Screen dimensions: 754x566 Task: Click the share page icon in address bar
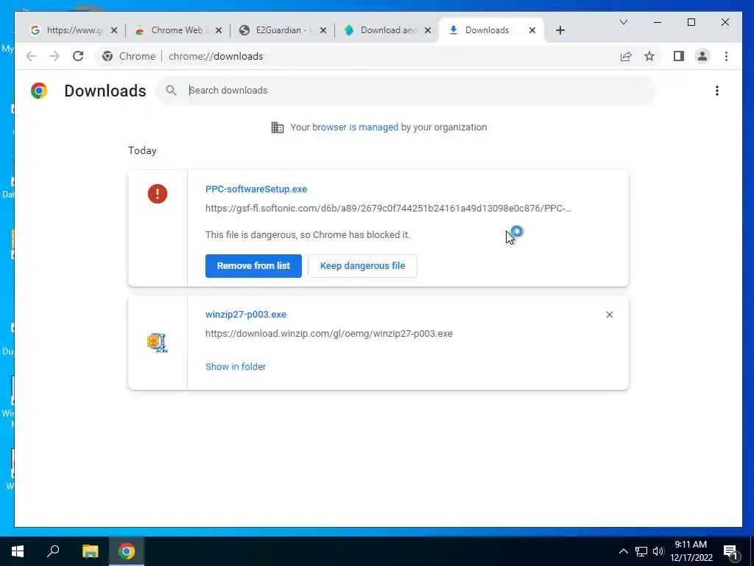pyautogui.click(x=626, y=56)
